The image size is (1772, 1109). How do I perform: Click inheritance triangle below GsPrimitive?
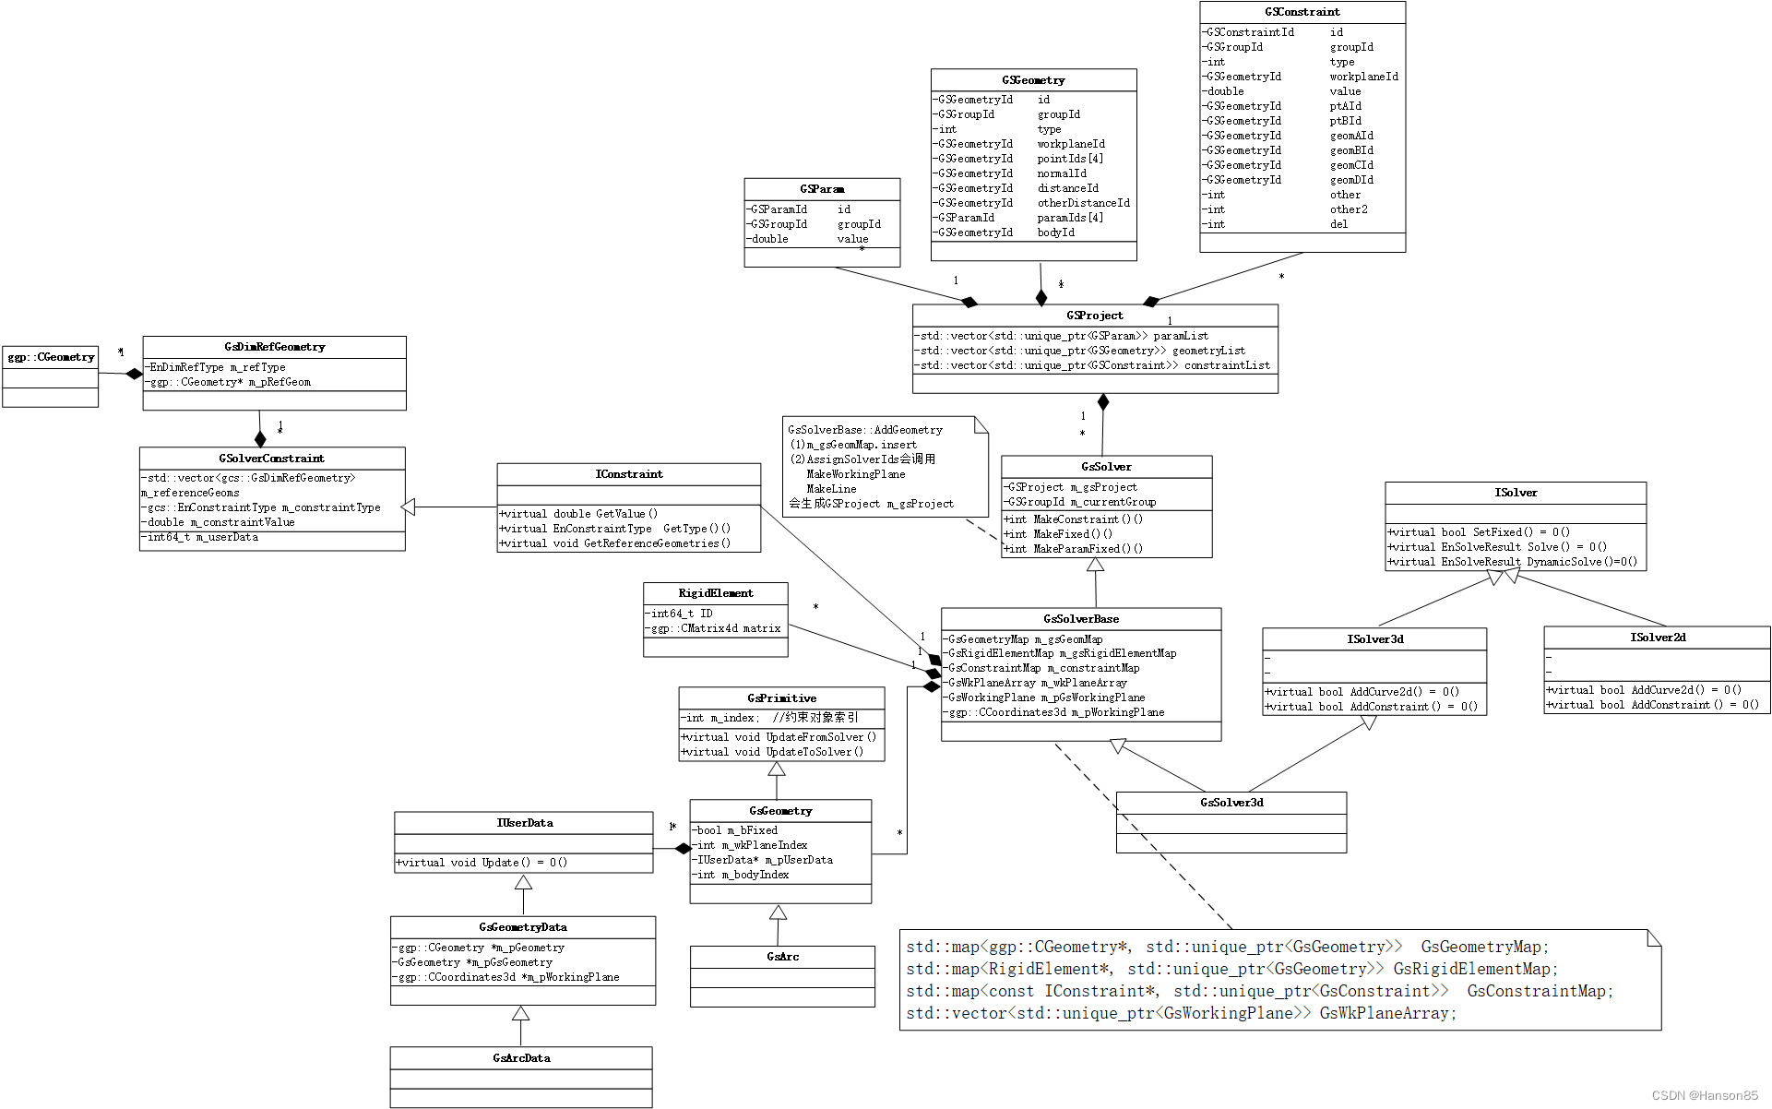pos(777,769)
